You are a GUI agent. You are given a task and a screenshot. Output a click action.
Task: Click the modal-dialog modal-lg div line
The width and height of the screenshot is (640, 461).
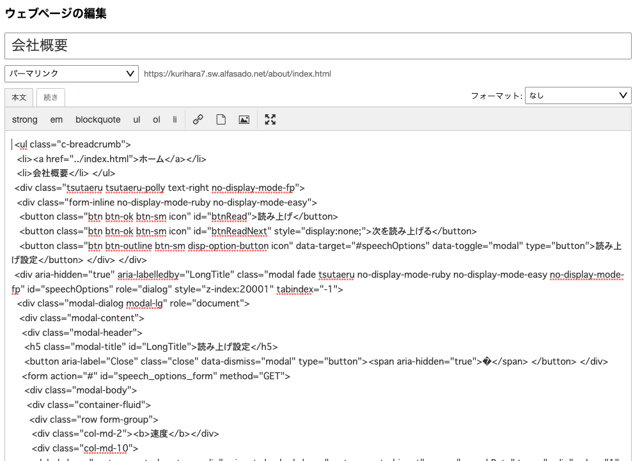[x=133, y=303]
